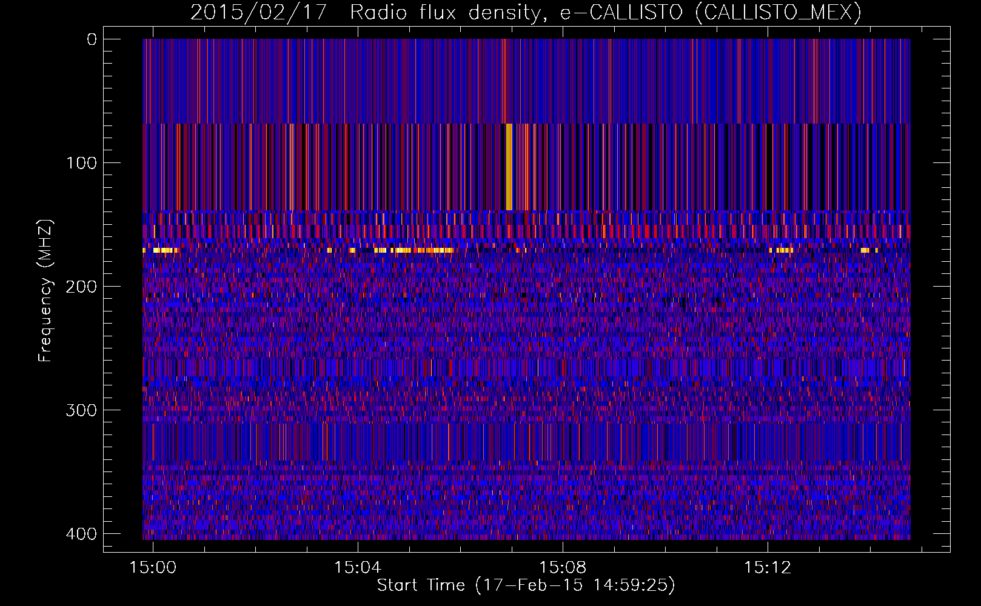This screenshot has height=606, width=981.
Task: Click the 15:00 time tick label
Action: [153, 567]
